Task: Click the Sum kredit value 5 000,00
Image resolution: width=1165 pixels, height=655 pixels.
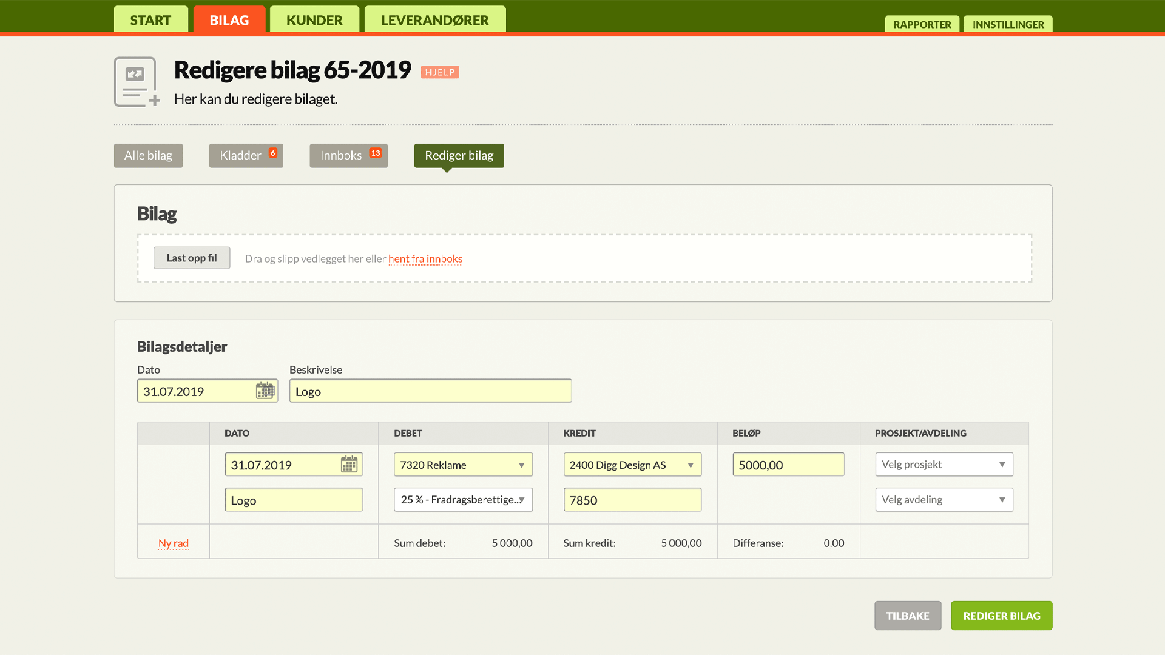Action: 681,543
